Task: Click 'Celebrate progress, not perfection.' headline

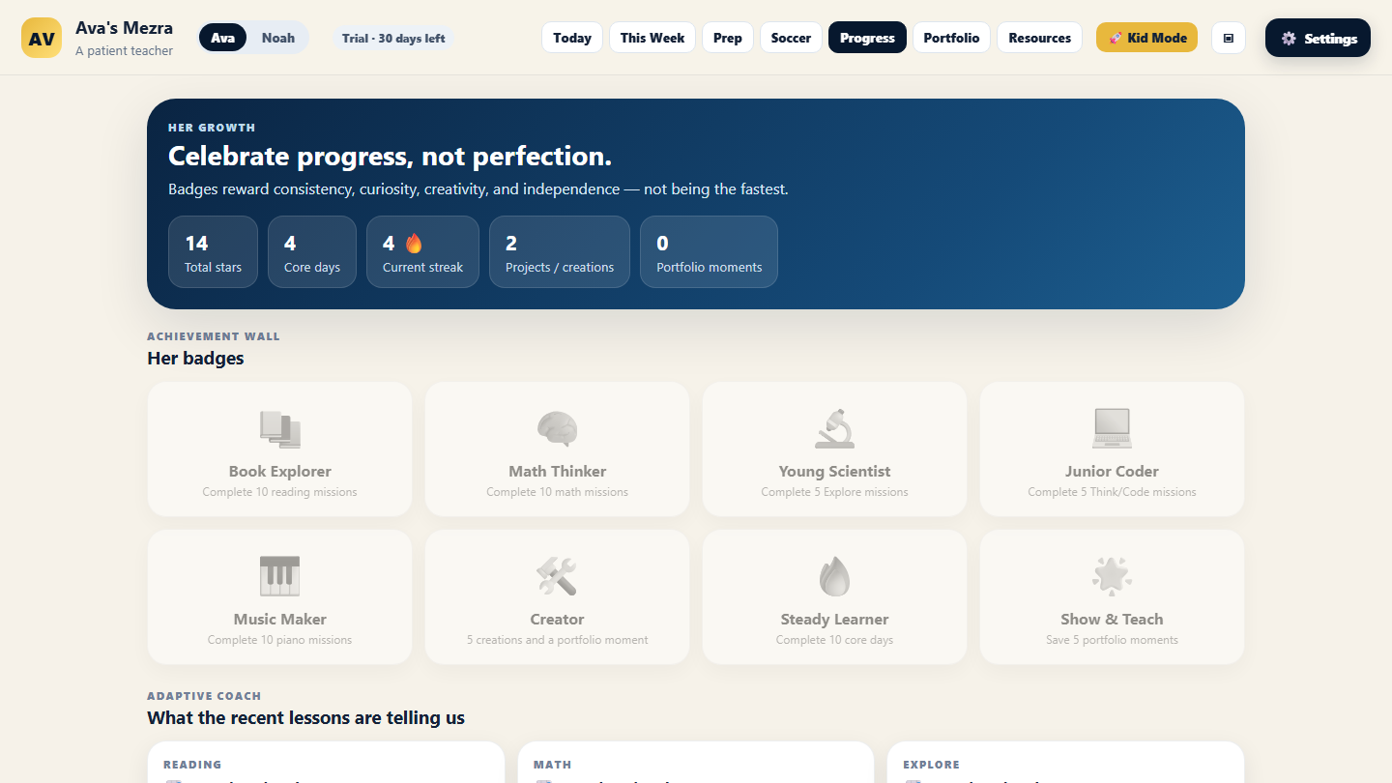Action: (390, 157)
